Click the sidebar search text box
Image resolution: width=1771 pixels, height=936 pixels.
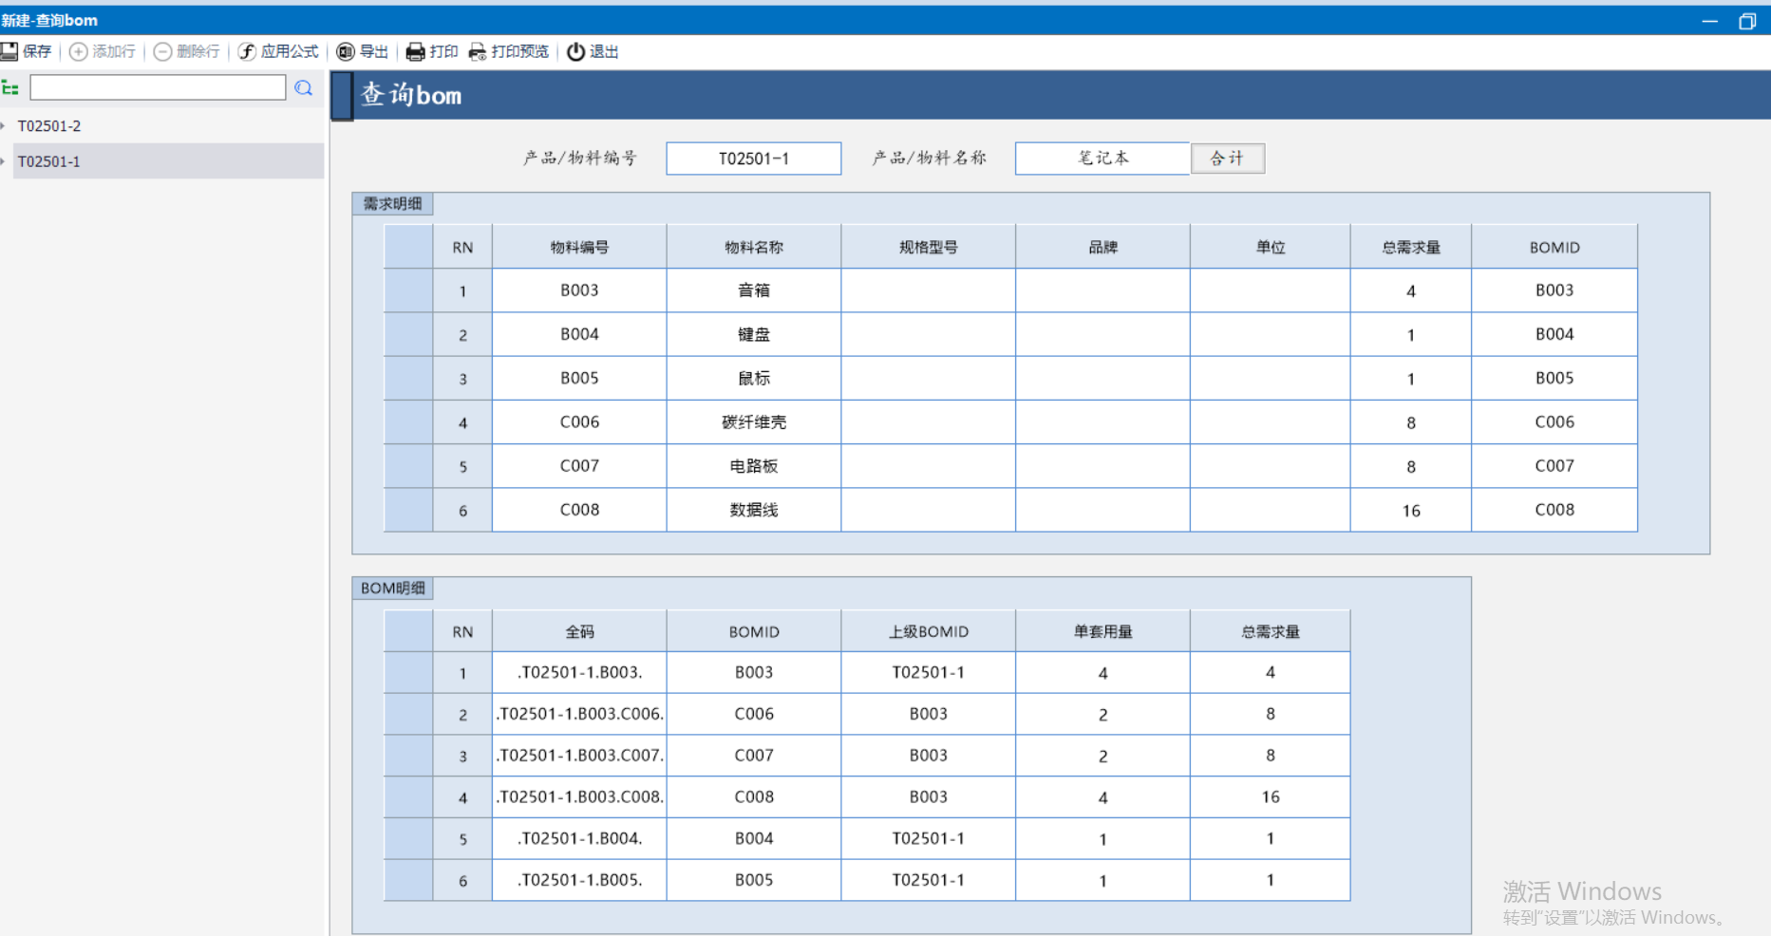158,88
